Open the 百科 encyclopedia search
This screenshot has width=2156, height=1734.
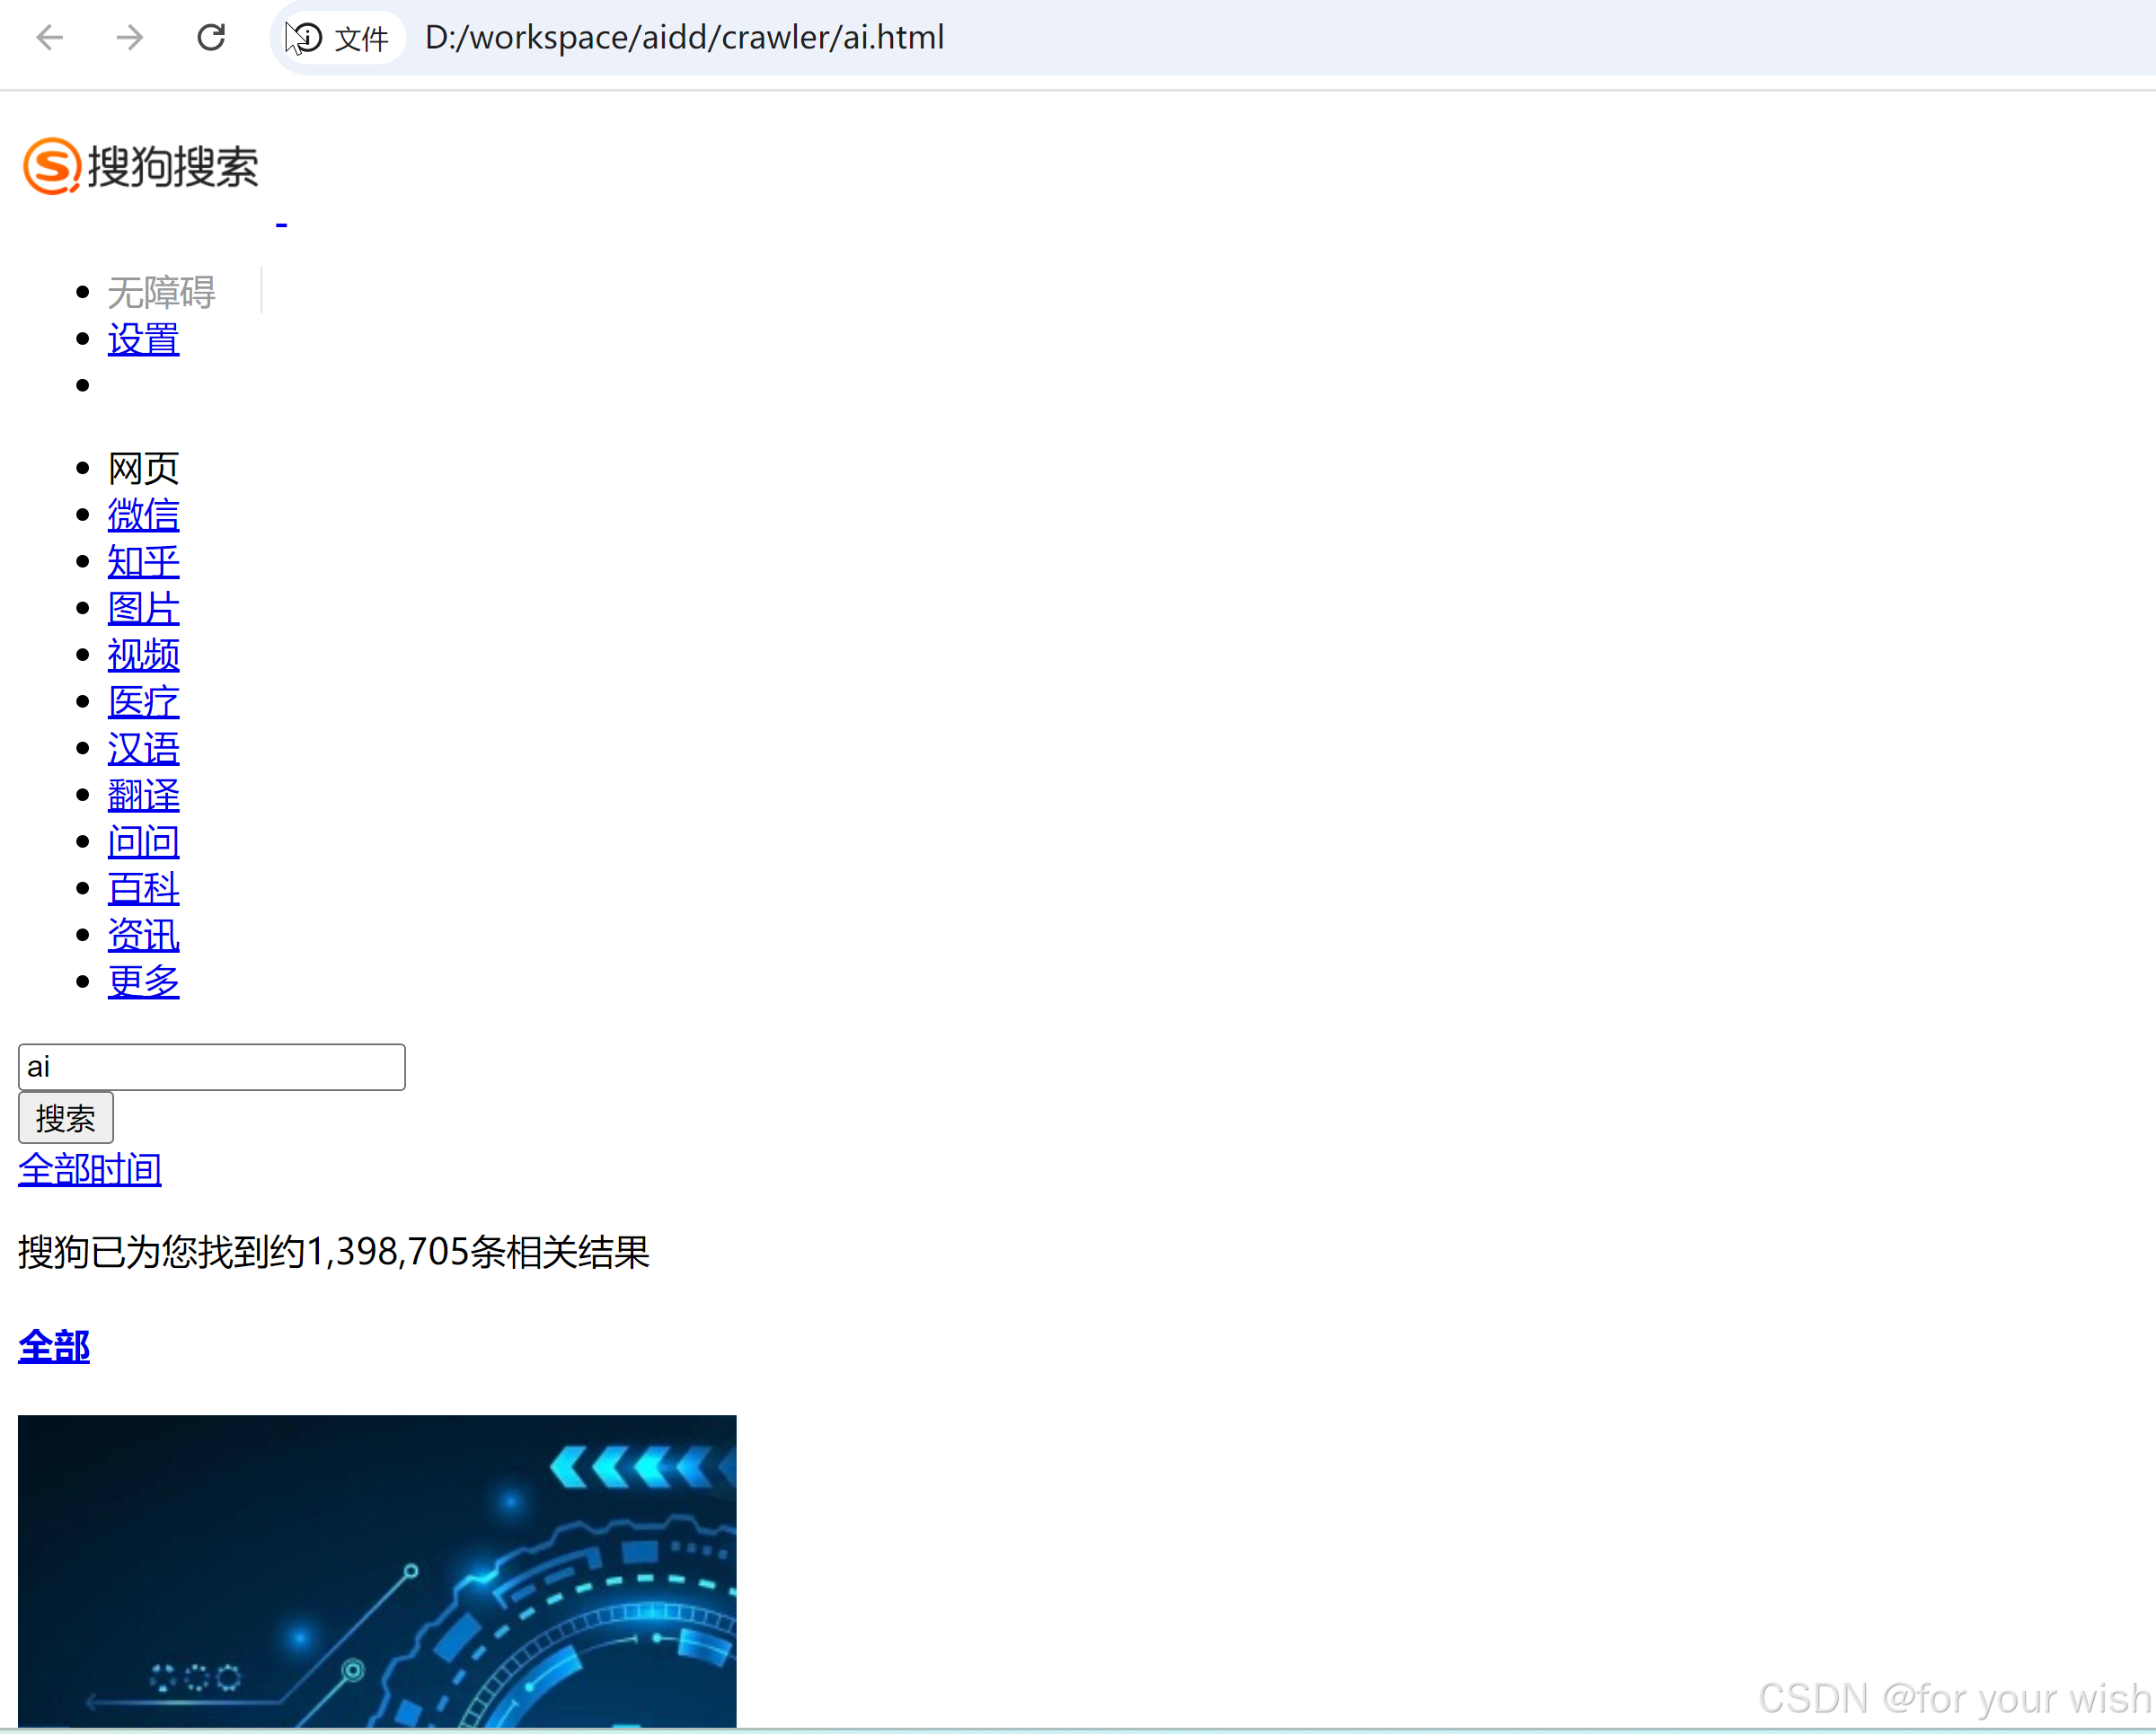pyautogui.click(x=143, y=887)
